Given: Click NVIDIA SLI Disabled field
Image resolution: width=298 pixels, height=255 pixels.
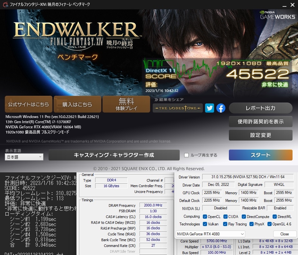Looking at the screenshot, I should click(221, 208).
